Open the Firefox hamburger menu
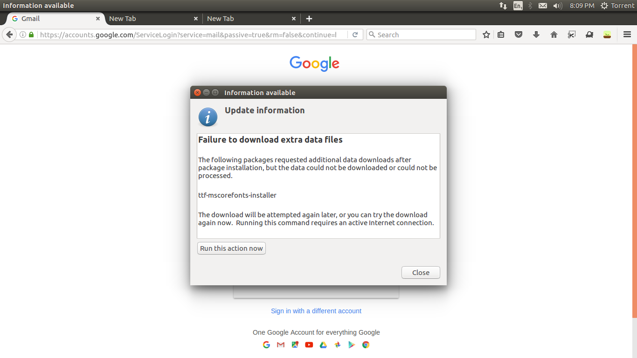The height and width of the screenshot is (358, 637). (627, 34)
